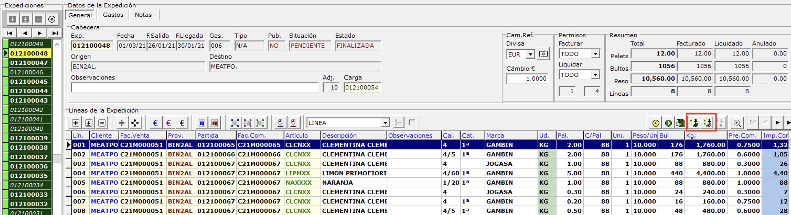Go to last expedition record button
Screen dimensions: 791x215
coord(55,33)
